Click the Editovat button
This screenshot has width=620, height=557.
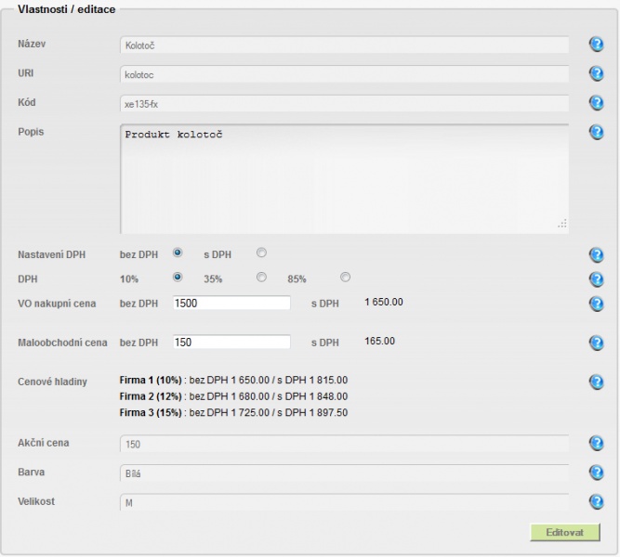tap(565, 533)
